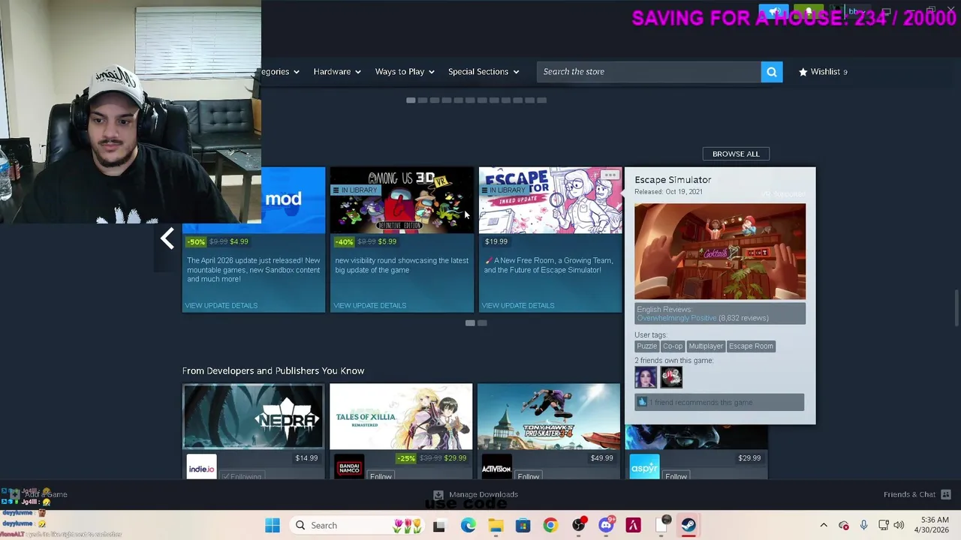The image size is (961, 540).
Task: Select the Multiplayer user tag
Action: pyautogui.click(x=706, y=346)
